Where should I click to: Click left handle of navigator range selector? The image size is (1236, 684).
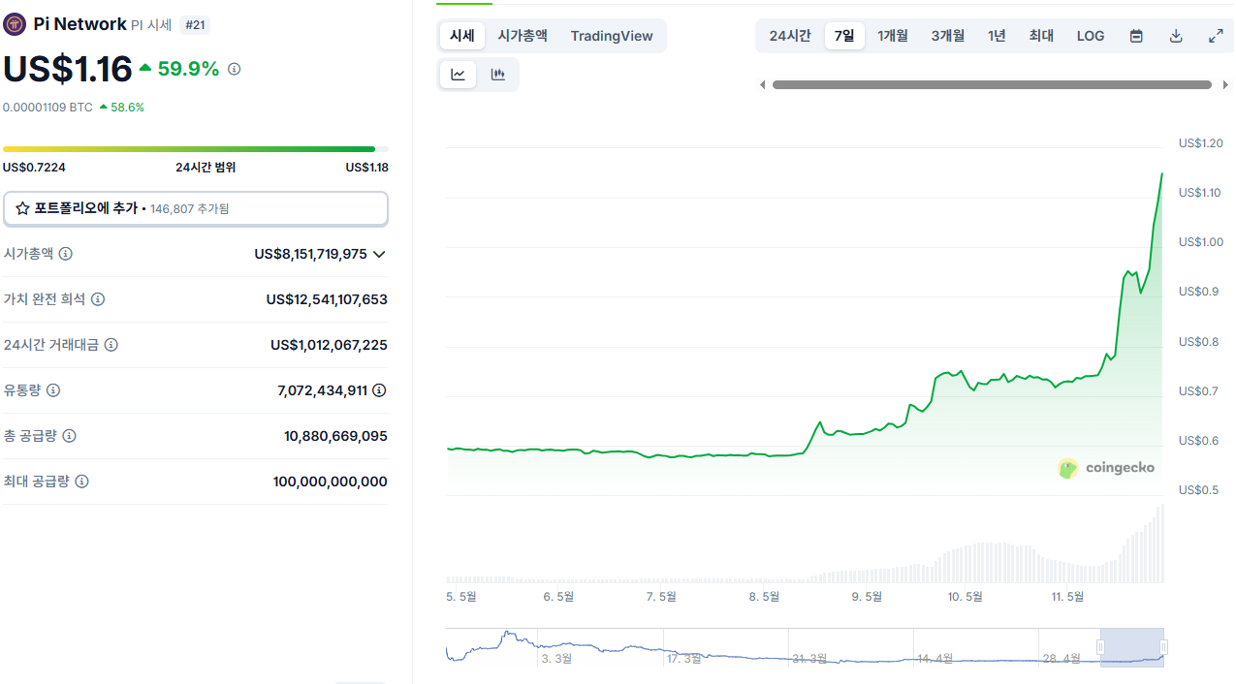[1100, 647]
